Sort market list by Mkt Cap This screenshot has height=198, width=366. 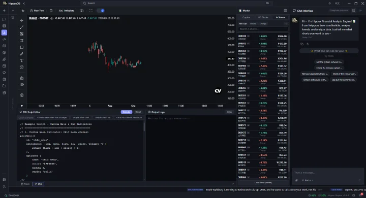(x=243, y=24)
